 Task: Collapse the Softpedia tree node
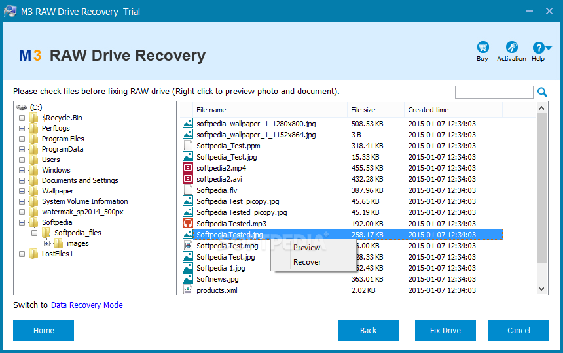pos(22,222)
